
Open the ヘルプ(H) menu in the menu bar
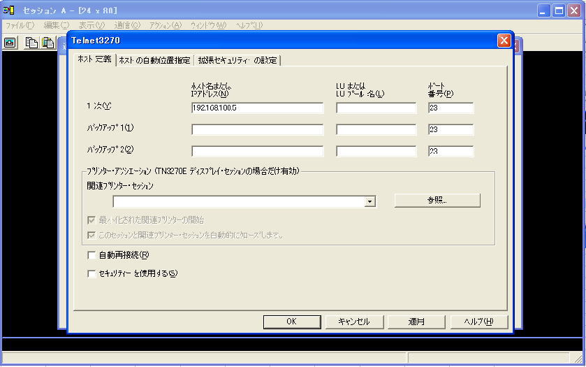[x=249, y=25]
